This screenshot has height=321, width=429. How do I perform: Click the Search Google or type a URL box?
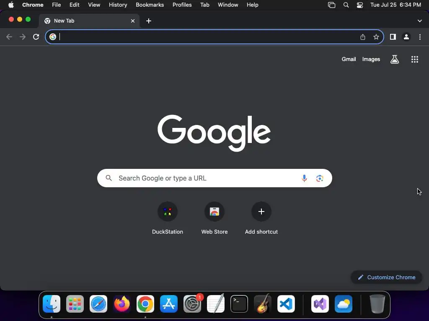coord(214,178)
